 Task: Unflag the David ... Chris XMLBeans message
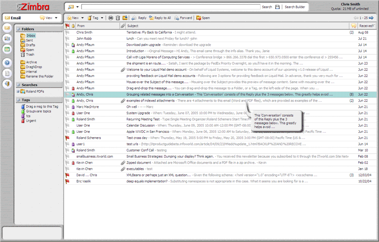point(67,175)
